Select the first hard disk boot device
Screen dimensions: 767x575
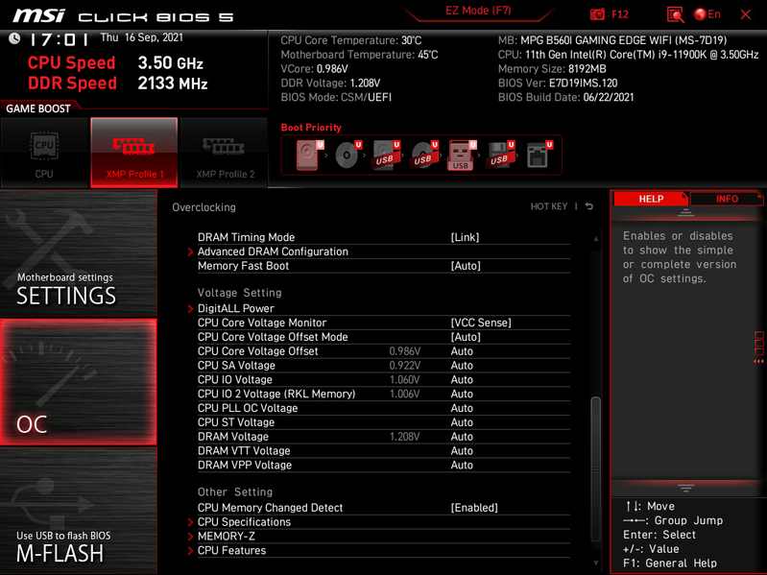308,155
